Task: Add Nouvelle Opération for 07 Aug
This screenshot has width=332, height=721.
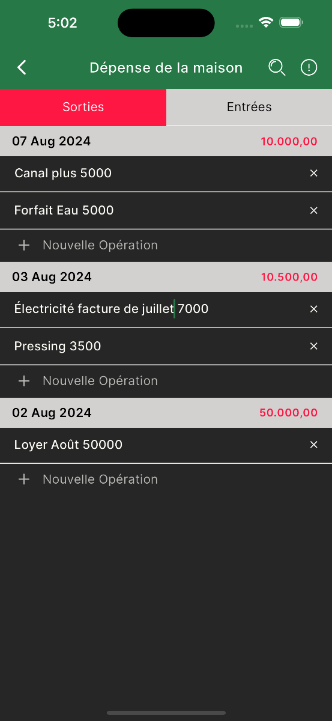Action: click(x=100, y=245)
